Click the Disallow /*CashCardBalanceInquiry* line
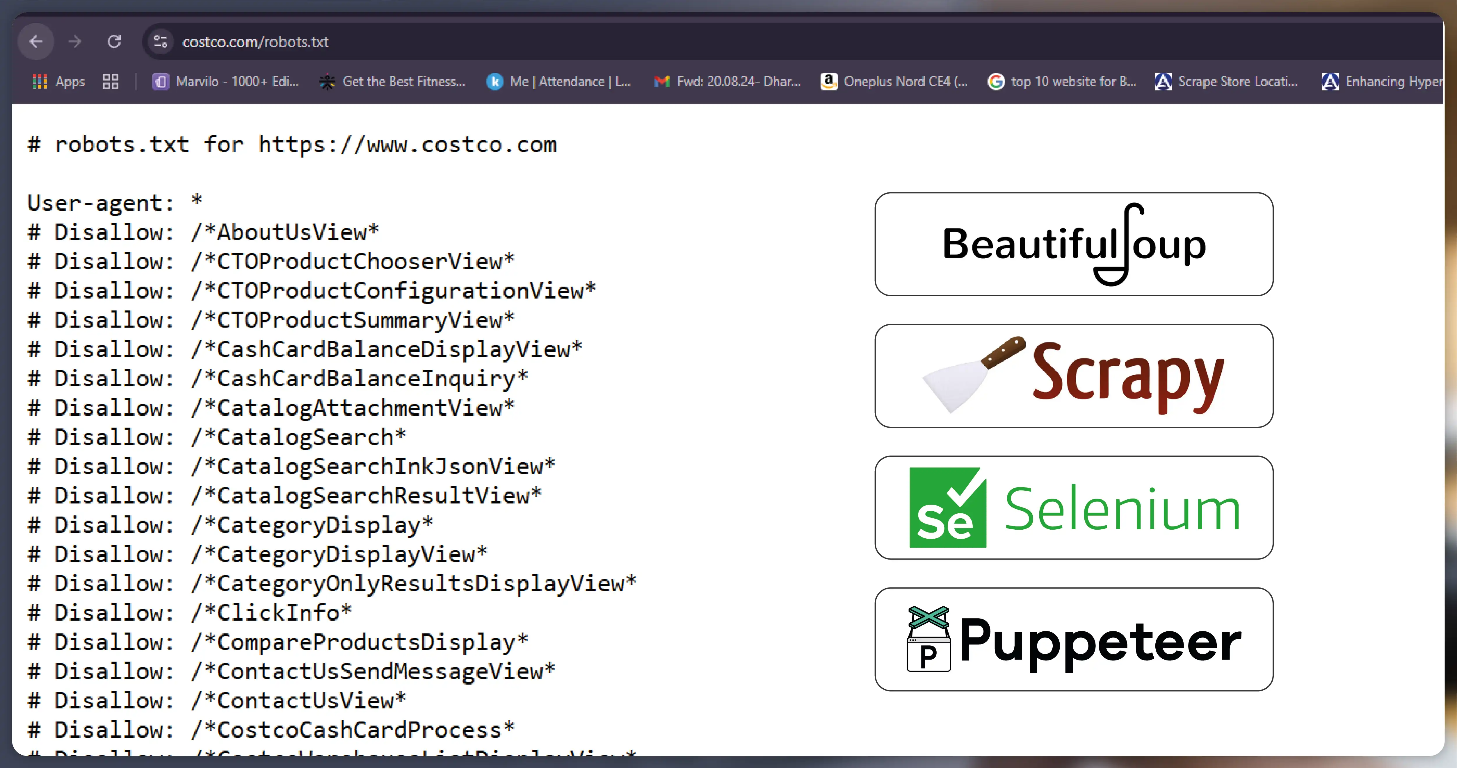The image size is (1457, 768). [278, 379]
